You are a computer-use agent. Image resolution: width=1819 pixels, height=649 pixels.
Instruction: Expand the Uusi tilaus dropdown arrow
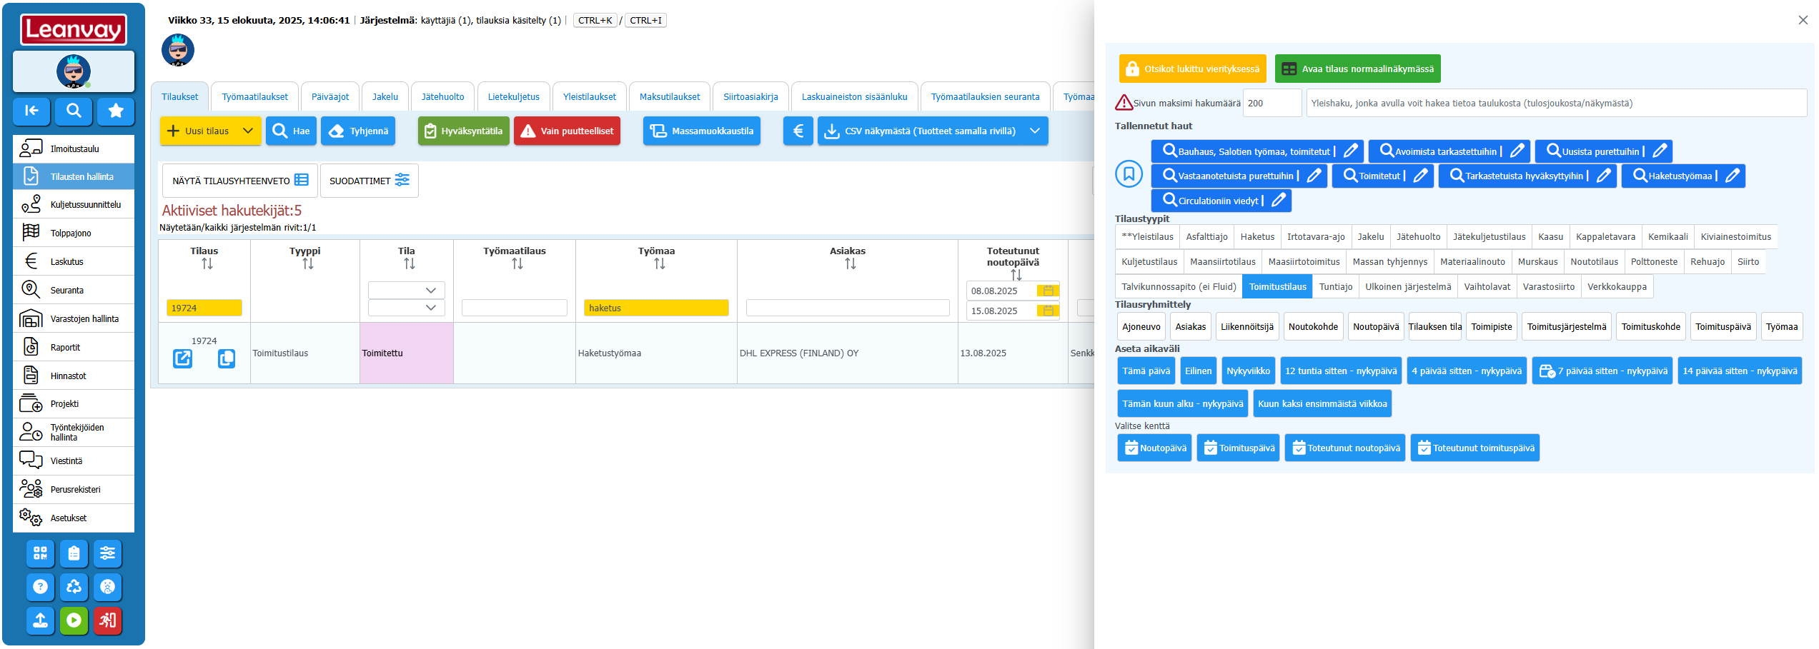click(x=248, y=131)
